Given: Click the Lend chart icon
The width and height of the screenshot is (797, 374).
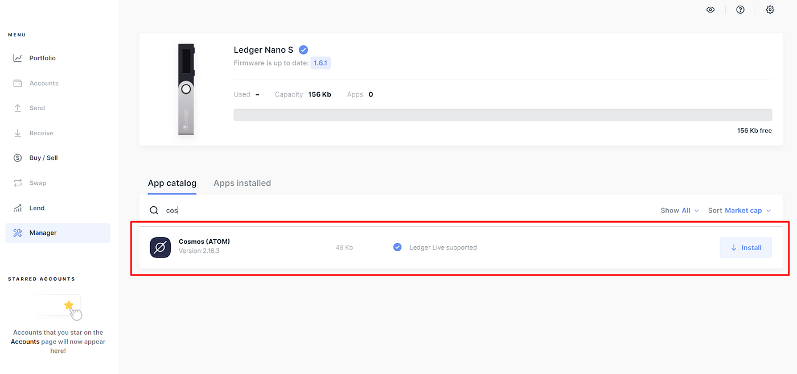Looking at the screenshot, I should pos(18,208).
